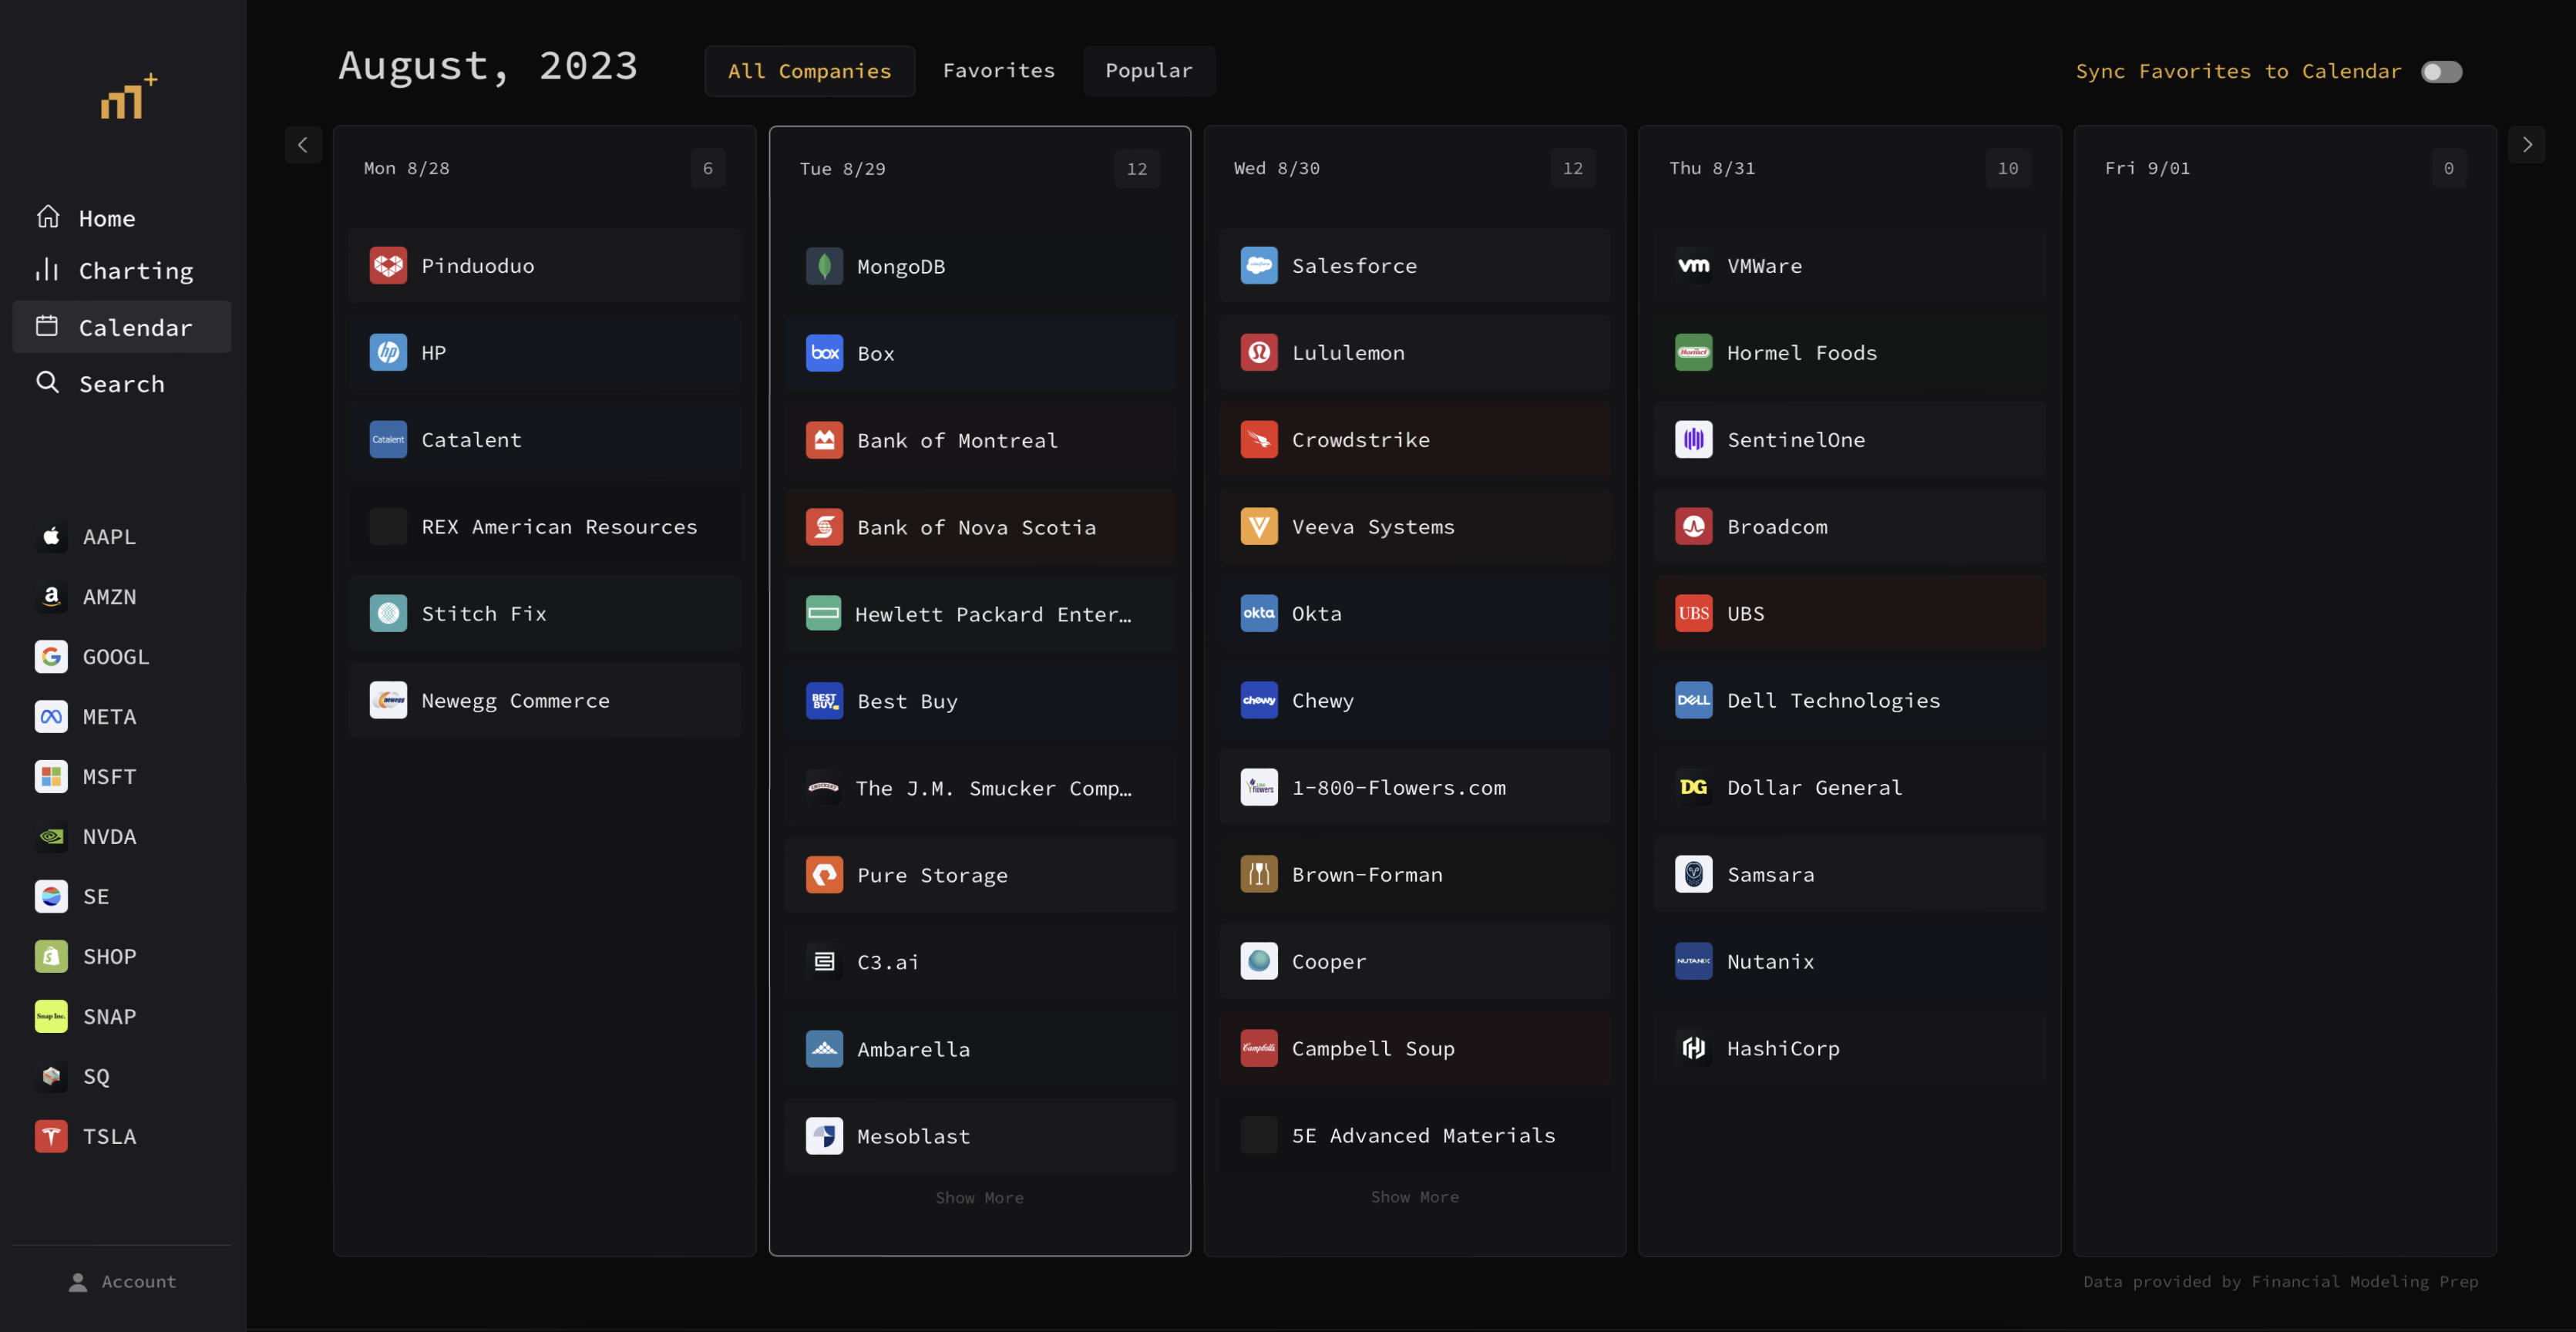Open the Charting page

[121, 270]
